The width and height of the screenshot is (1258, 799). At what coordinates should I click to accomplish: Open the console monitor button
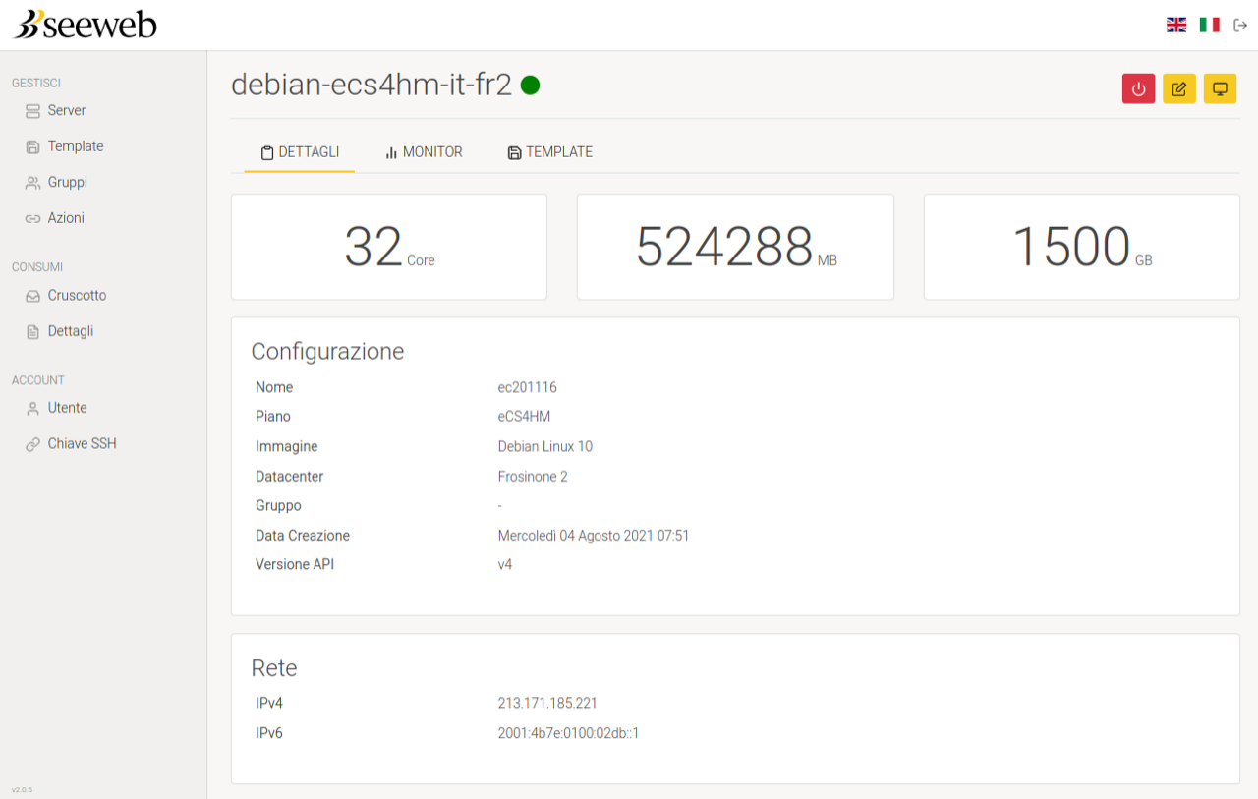(x=1221, y=88)
